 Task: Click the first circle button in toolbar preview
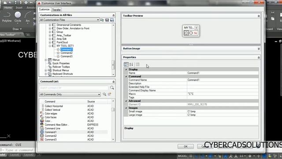(186, 33)
